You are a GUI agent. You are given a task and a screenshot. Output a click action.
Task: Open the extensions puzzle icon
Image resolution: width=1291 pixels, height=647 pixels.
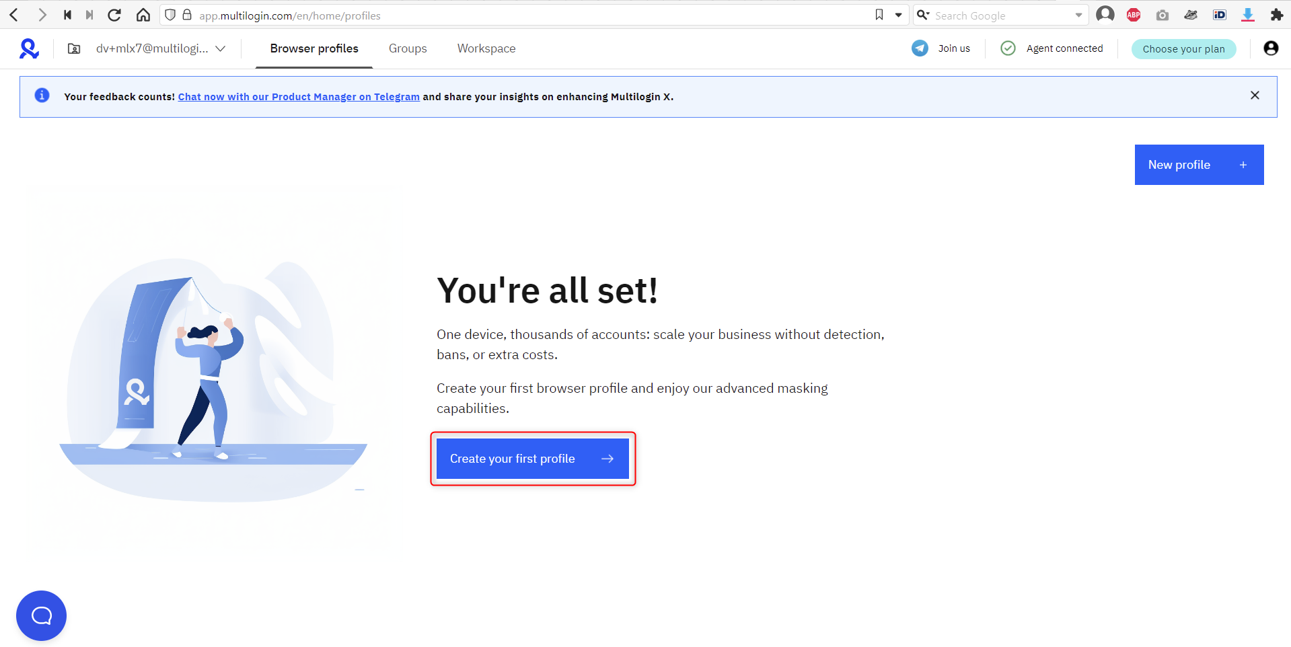[x=1276, y=15]
